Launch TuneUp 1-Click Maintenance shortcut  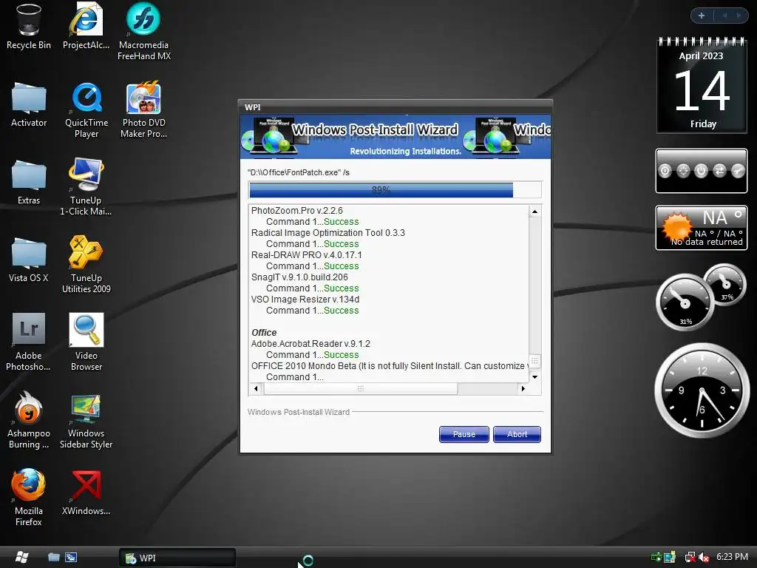pyautogui.click(x=86, y=187)
